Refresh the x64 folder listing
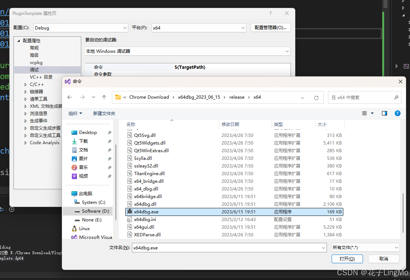 [x=316, y=98]
